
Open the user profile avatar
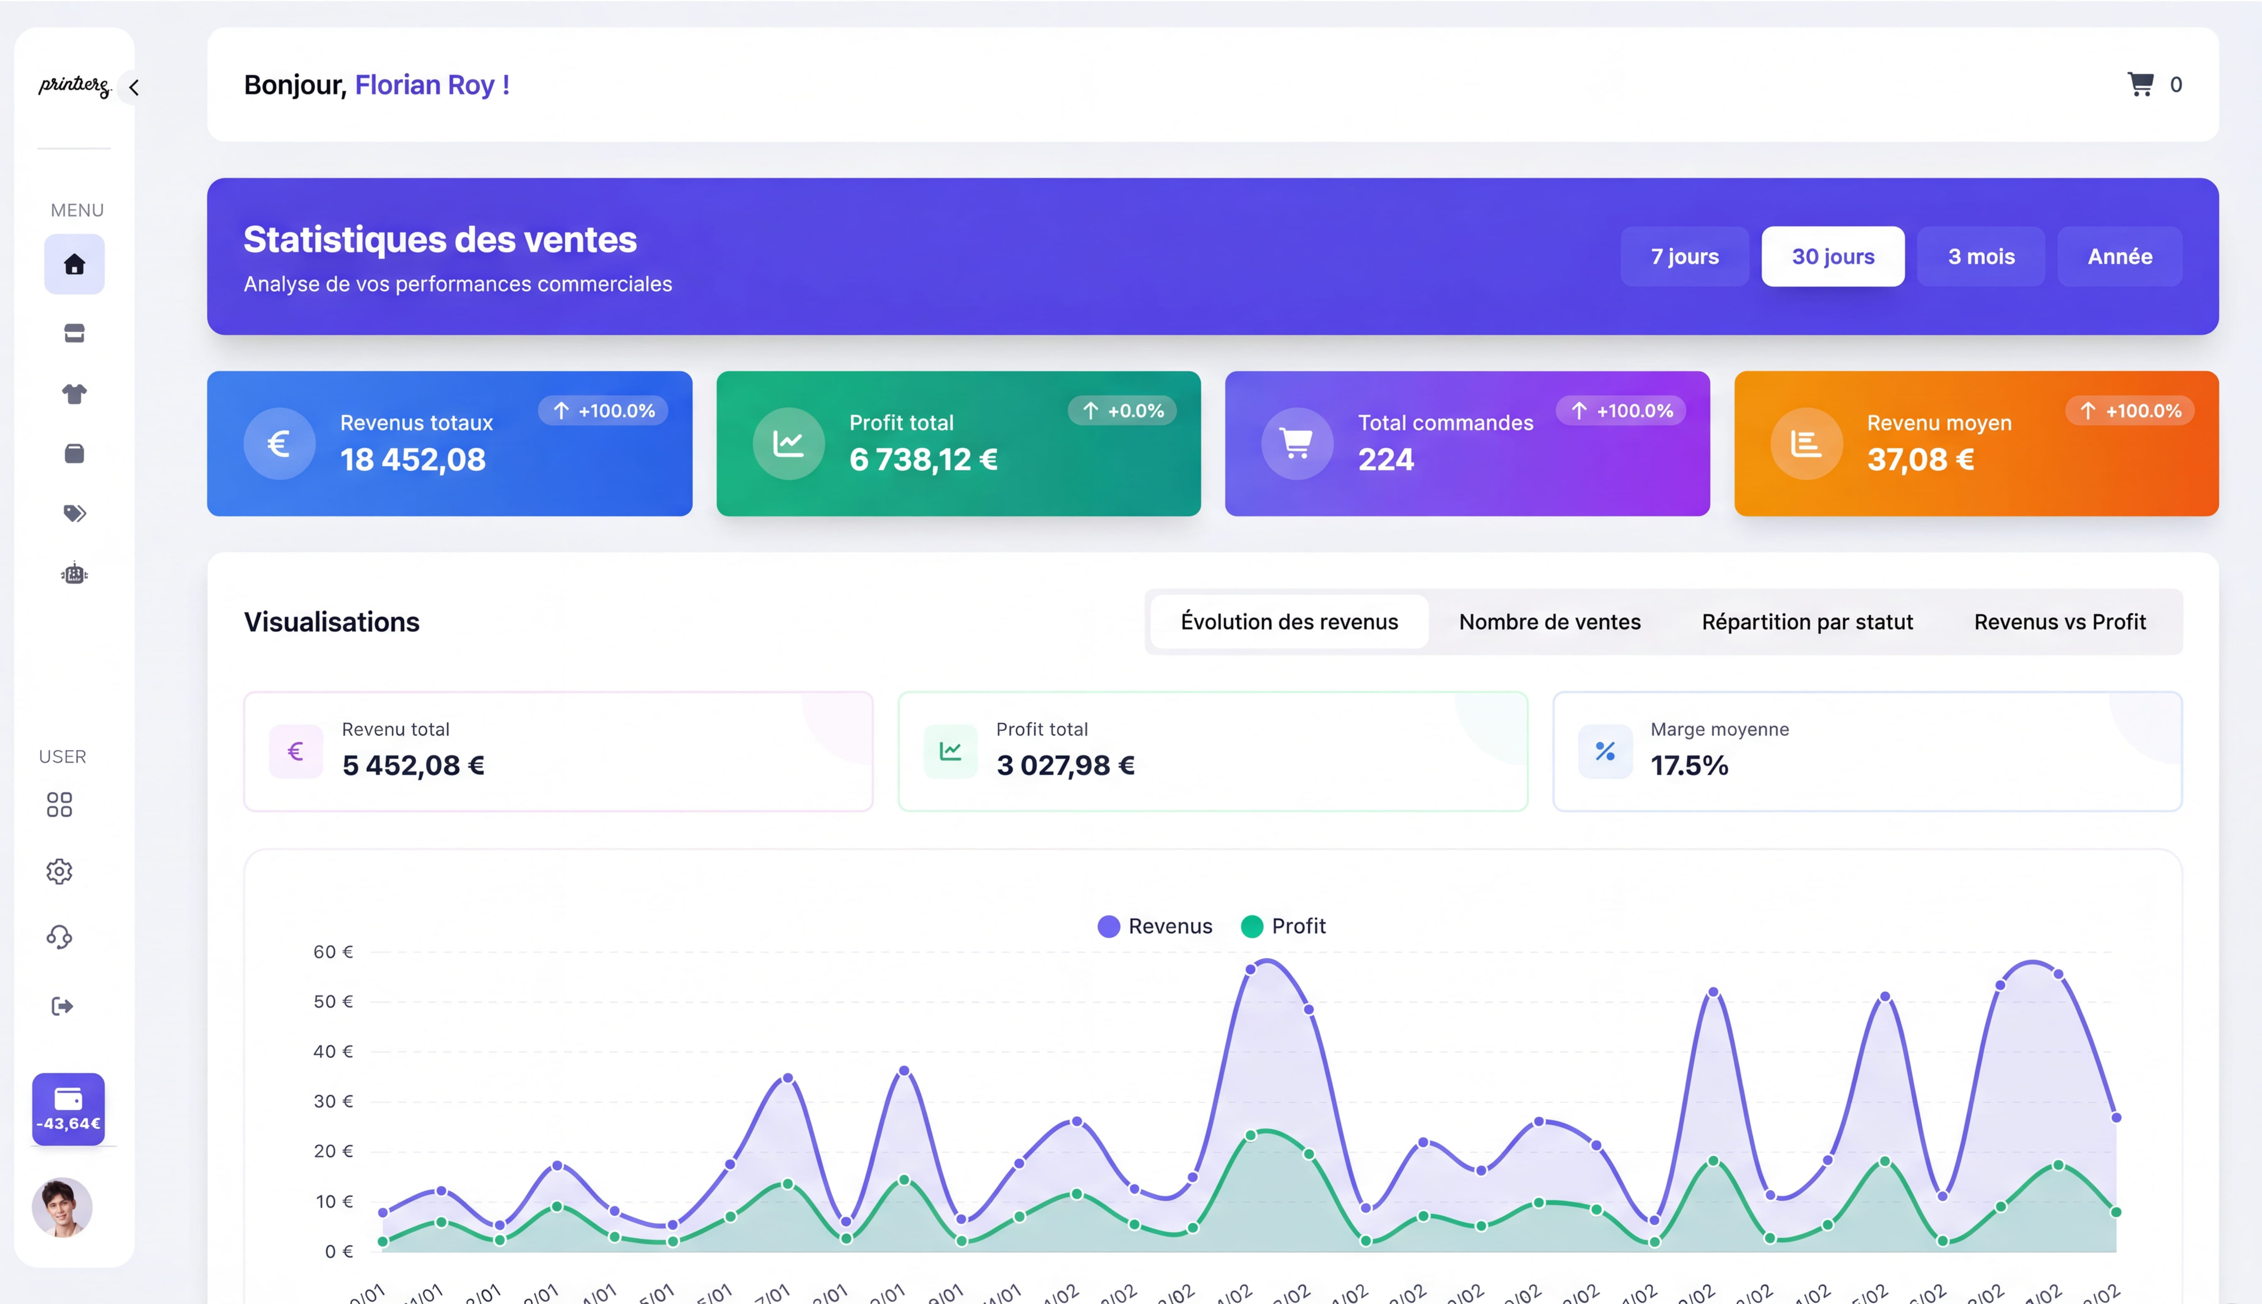click(62, 1207)
